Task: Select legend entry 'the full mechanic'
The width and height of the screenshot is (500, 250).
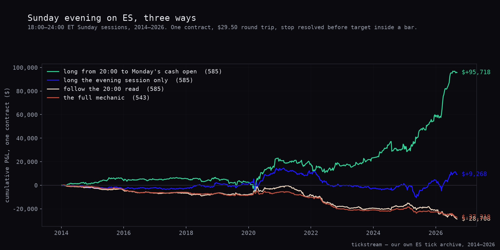Action: (106, 97)
